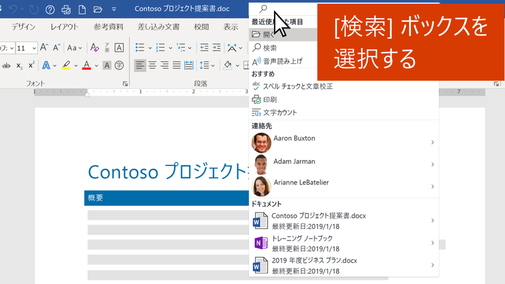Click in the search box field
Viewport: 505px width, 284px height.
tap(283, 9)
